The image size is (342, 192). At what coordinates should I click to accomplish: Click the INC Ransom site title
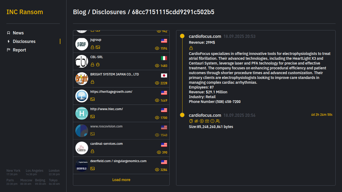coord(25,12)
